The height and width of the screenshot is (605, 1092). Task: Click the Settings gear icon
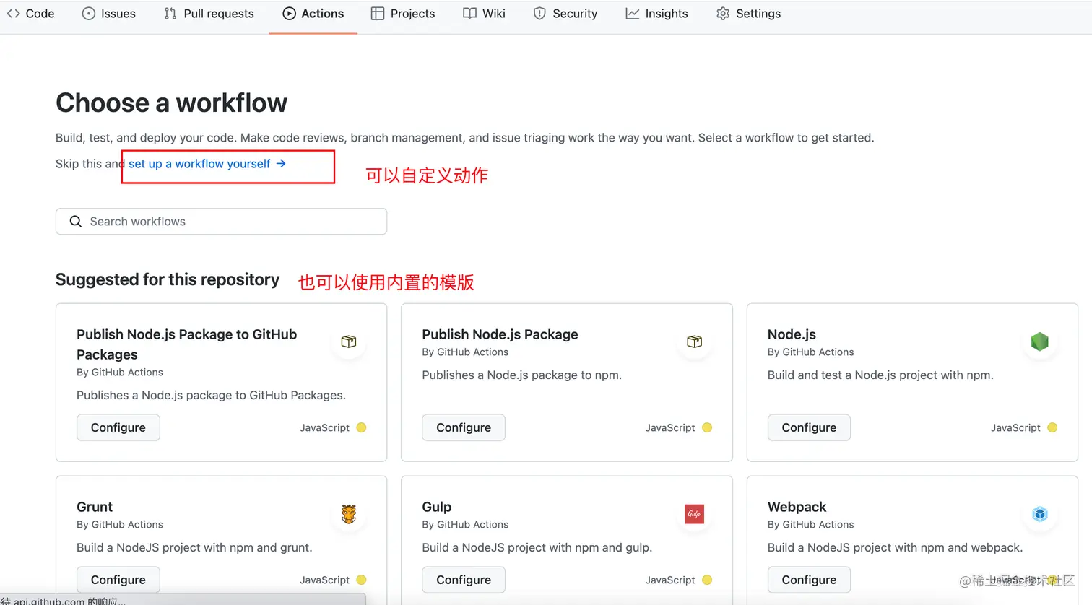[723, 14]
